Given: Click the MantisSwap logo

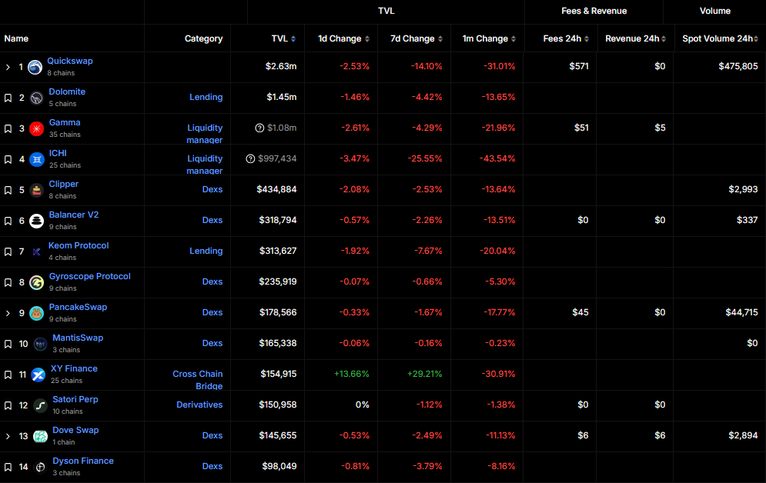Looking at the screenshot, I should (40, 344).
